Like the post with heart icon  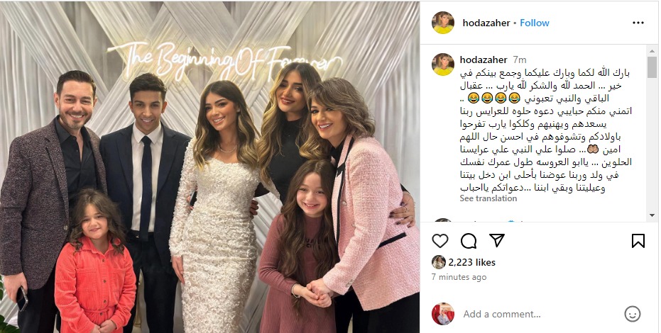pos(440,241)
